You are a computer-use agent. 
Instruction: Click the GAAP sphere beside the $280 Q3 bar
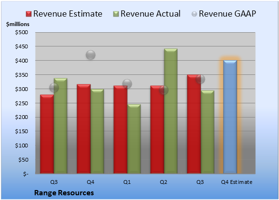point(54,88)
